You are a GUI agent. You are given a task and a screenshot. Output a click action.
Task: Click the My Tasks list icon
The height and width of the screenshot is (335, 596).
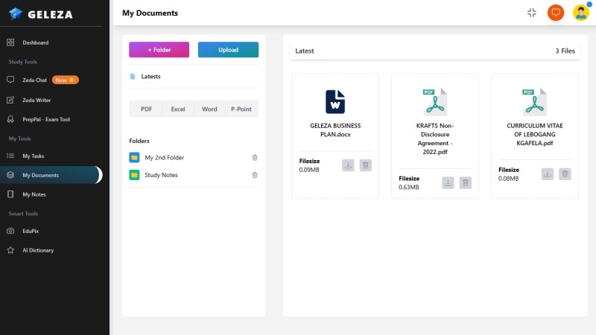10,156
